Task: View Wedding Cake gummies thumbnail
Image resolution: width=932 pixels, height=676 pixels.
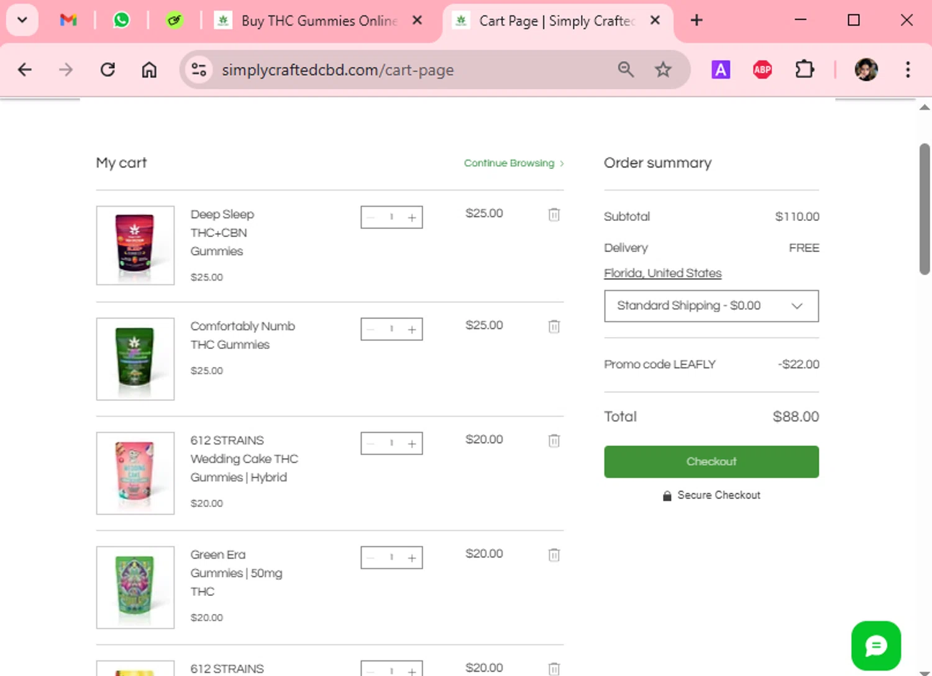Action: 135,473
